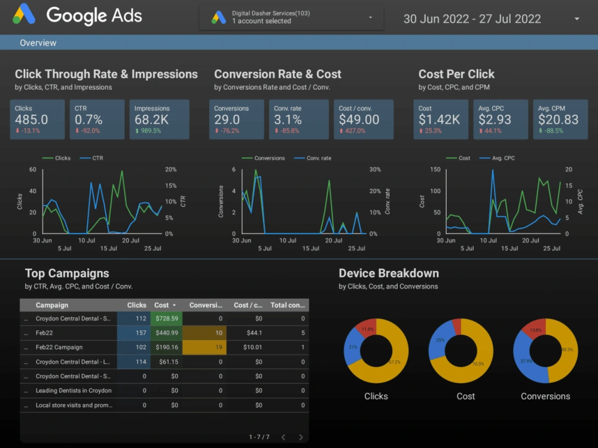The image size is (598, 448).
Task: Click the $190.16 cost cell
Action: 166,348
